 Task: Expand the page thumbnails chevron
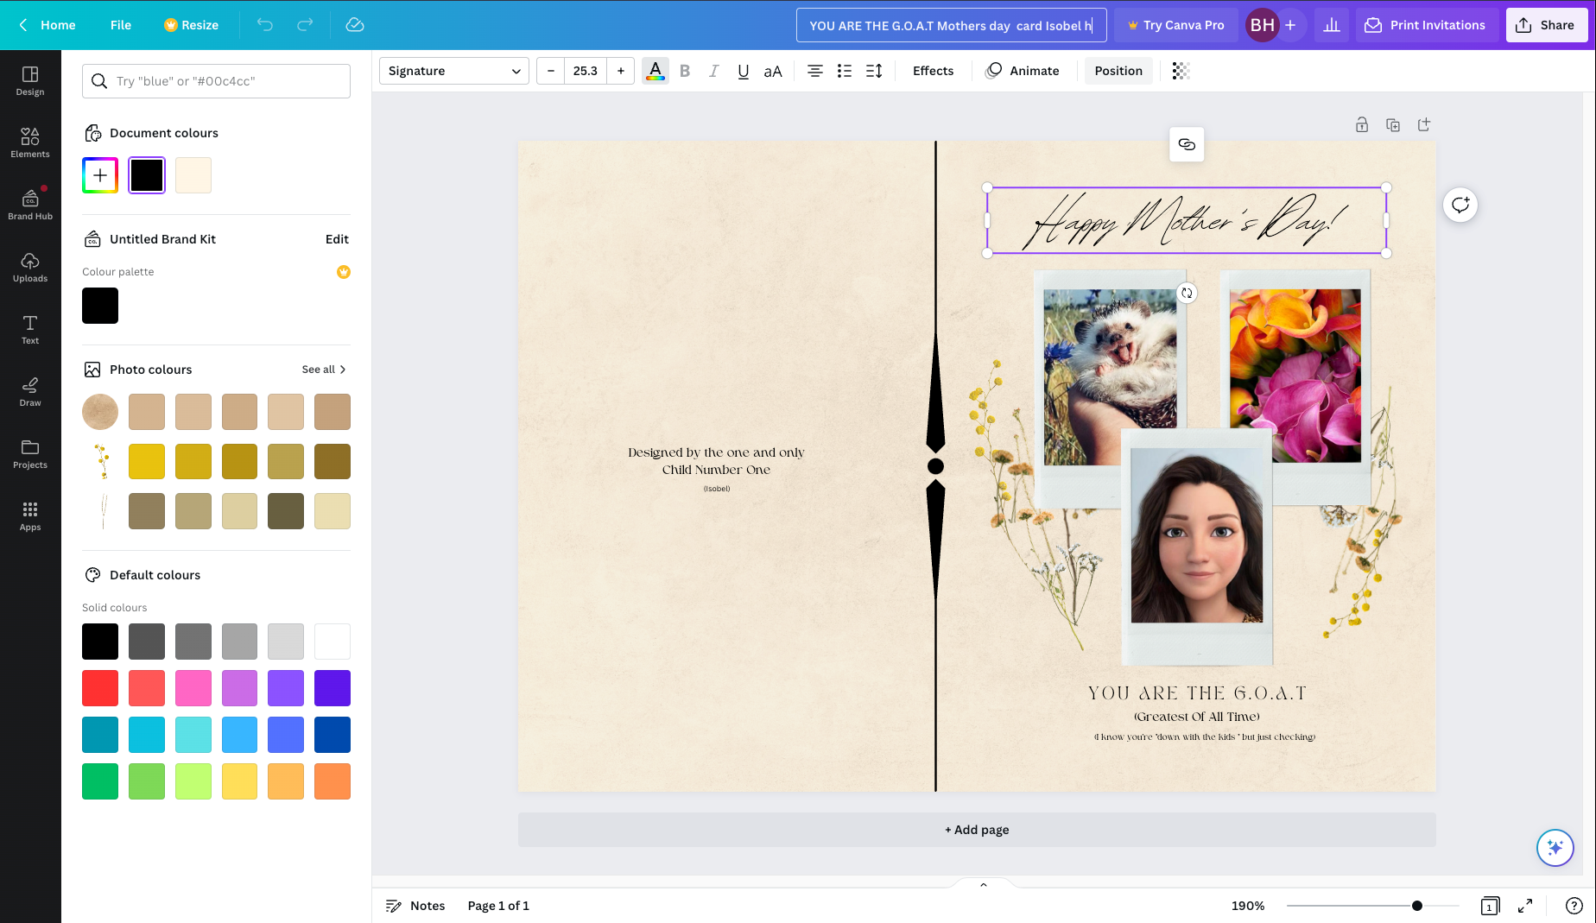tap(983, 885)
